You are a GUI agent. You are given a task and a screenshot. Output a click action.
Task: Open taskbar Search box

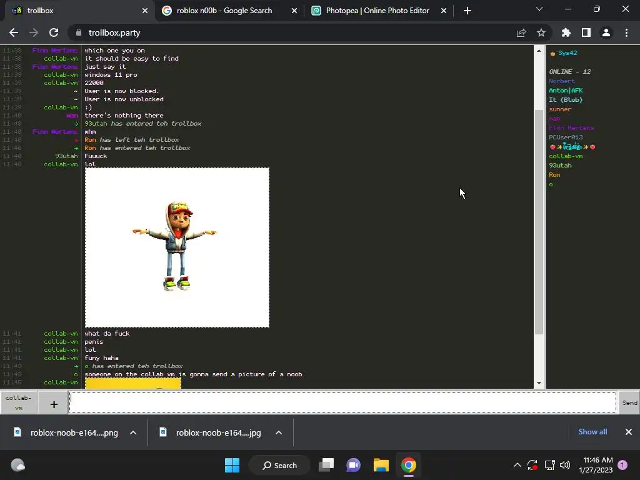[x=279, y=465]
